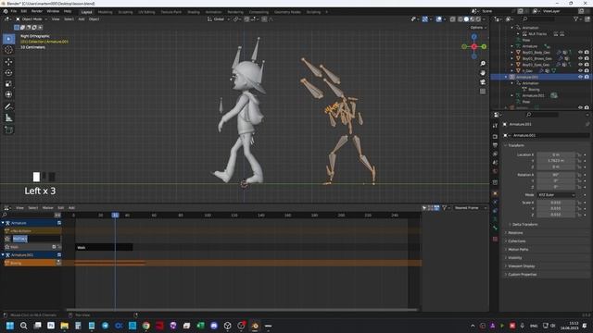This screenshot has width=593, height=333.
Task: Expand the Motion Paths panel
Action: [518, 249]
